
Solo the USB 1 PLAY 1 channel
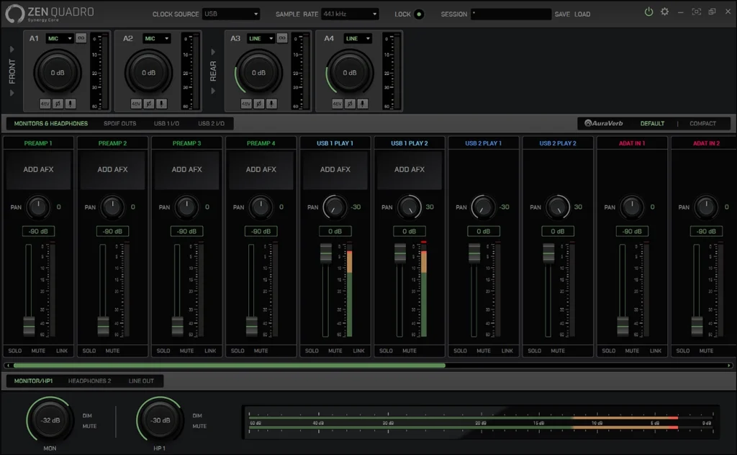point(312,351)
